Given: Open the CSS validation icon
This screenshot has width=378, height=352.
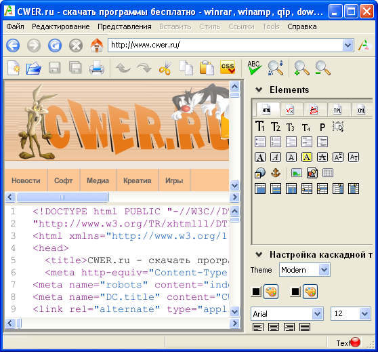Looking at the screenshot, I should click(228, 67).
